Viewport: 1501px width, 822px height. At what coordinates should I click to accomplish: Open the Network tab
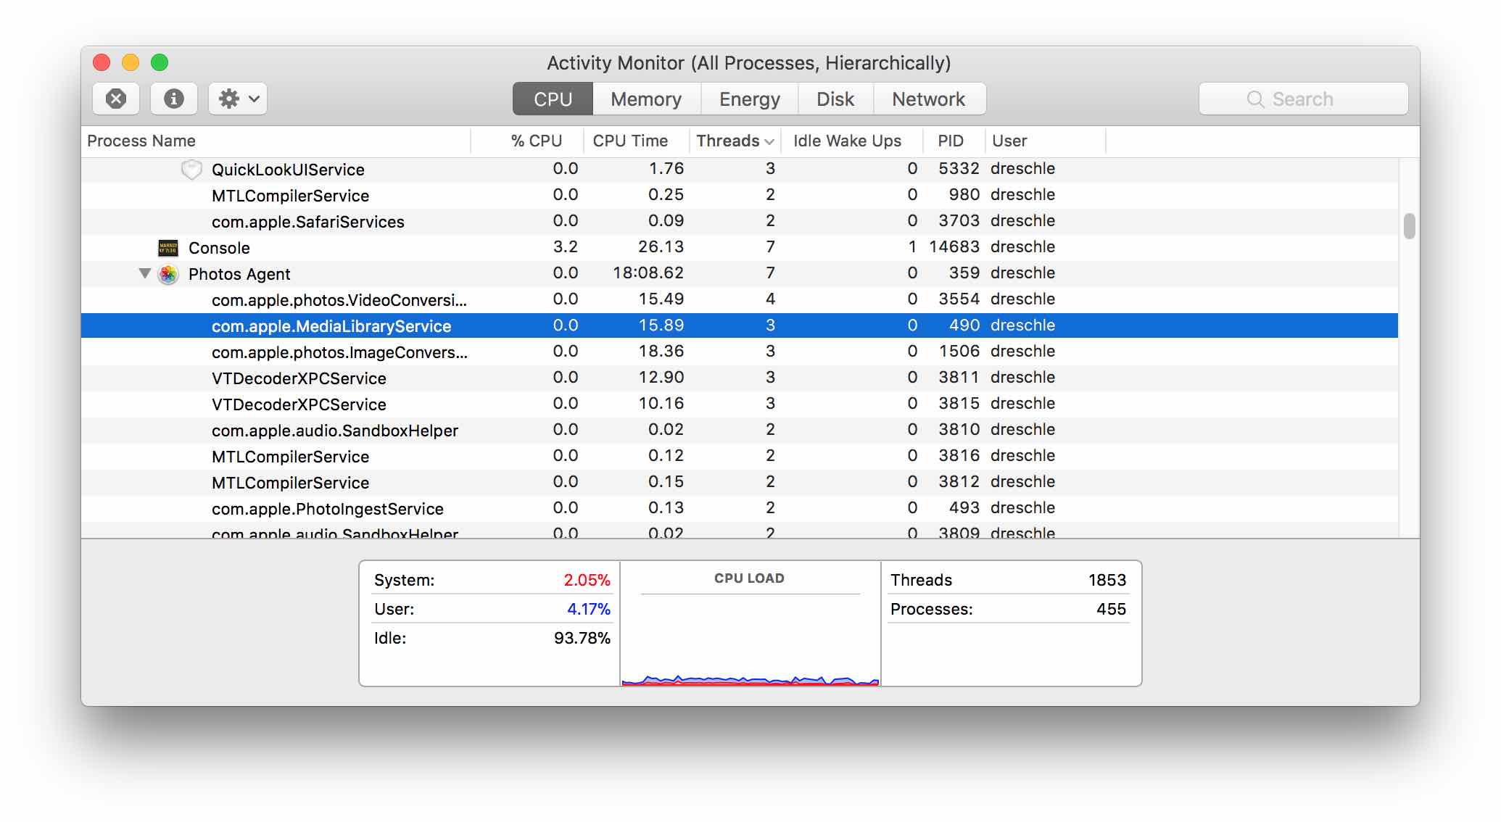[x=928, y=99]
